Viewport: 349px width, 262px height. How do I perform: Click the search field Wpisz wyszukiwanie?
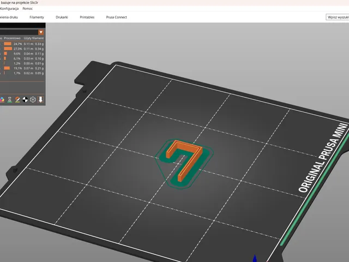click(338, 17)
